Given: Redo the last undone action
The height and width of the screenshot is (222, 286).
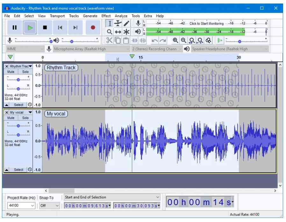Looking at the screenshot, I should (163, 40).
